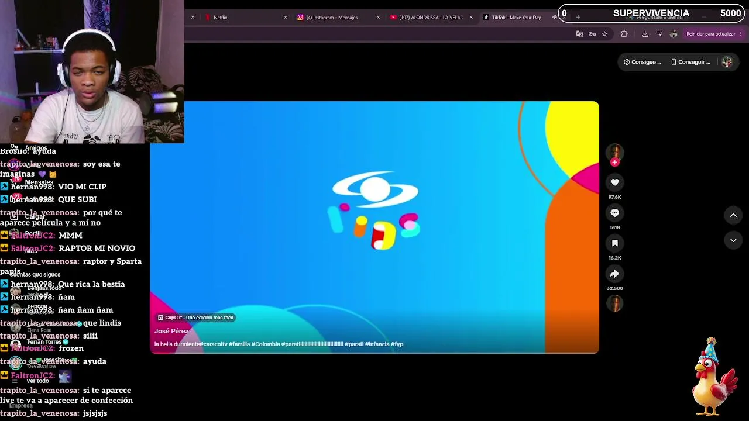The height and width of the screenshot is (421, 749).
Task: Like the TikTok video with the heart icon
Action: (x=614, y=182)
